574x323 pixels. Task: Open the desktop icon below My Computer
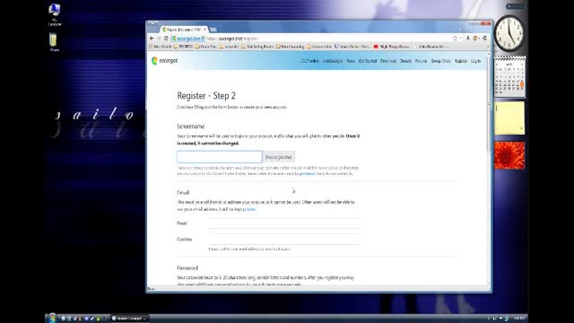(54, 42)
